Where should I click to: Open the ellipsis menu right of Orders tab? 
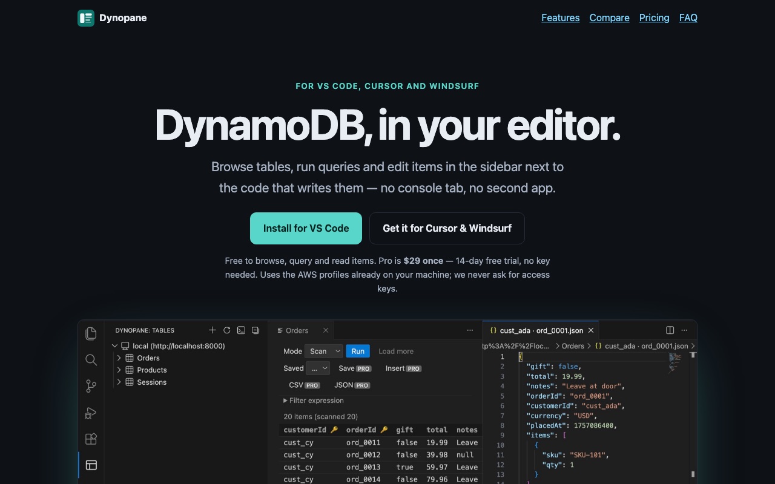(470, 330)
